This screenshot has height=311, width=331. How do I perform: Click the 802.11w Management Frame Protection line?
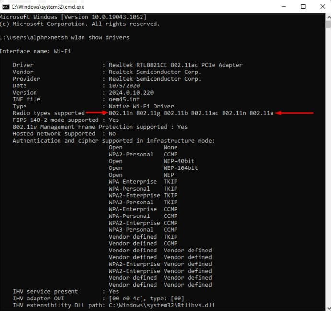[100, 127]
